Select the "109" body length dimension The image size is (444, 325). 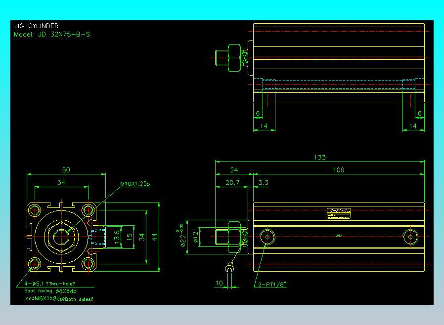(339, 170)
